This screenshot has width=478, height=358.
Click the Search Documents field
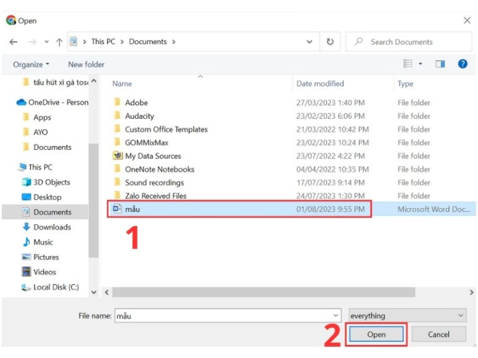pyautogui.click(x=408, y=42)
